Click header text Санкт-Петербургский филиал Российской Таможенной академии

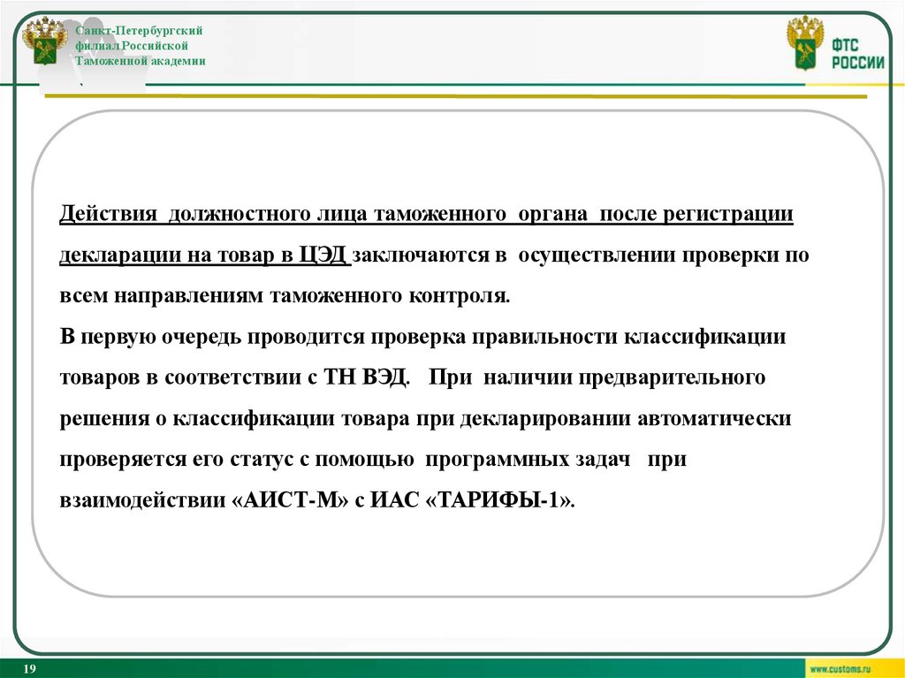(140, 46)
